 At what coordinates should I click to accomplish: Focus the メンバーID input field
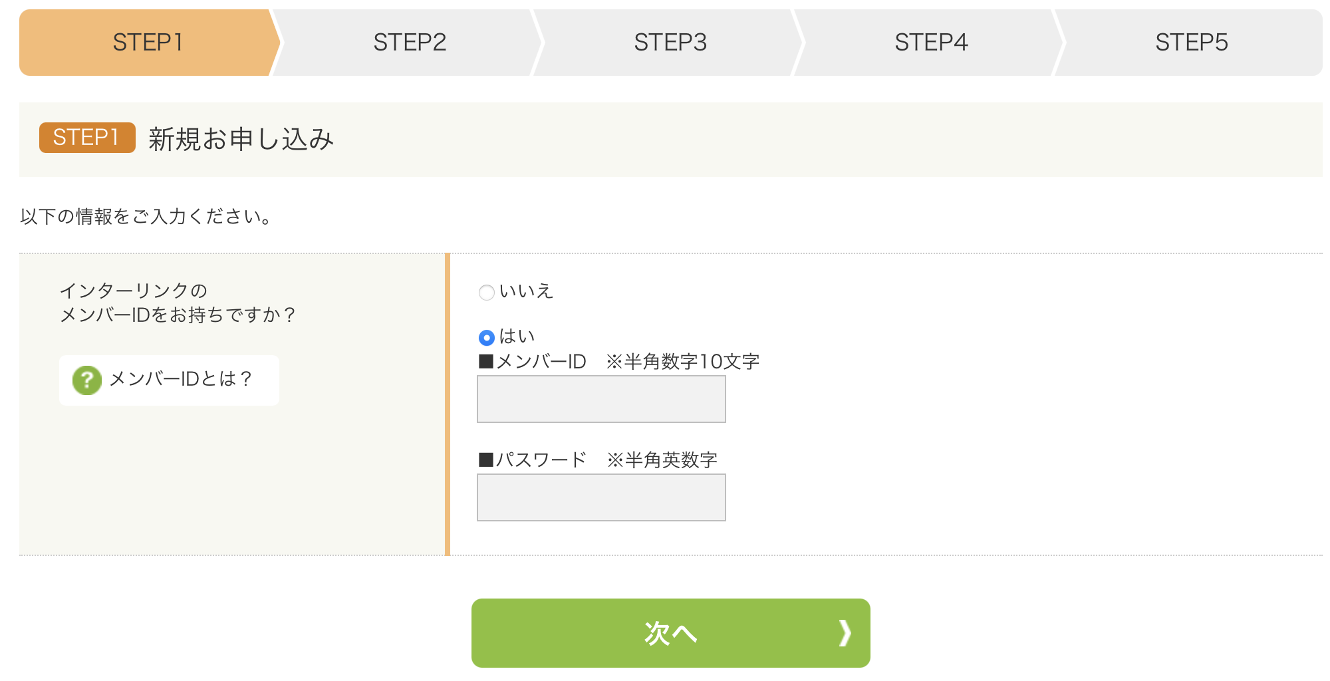coord(601,399)
